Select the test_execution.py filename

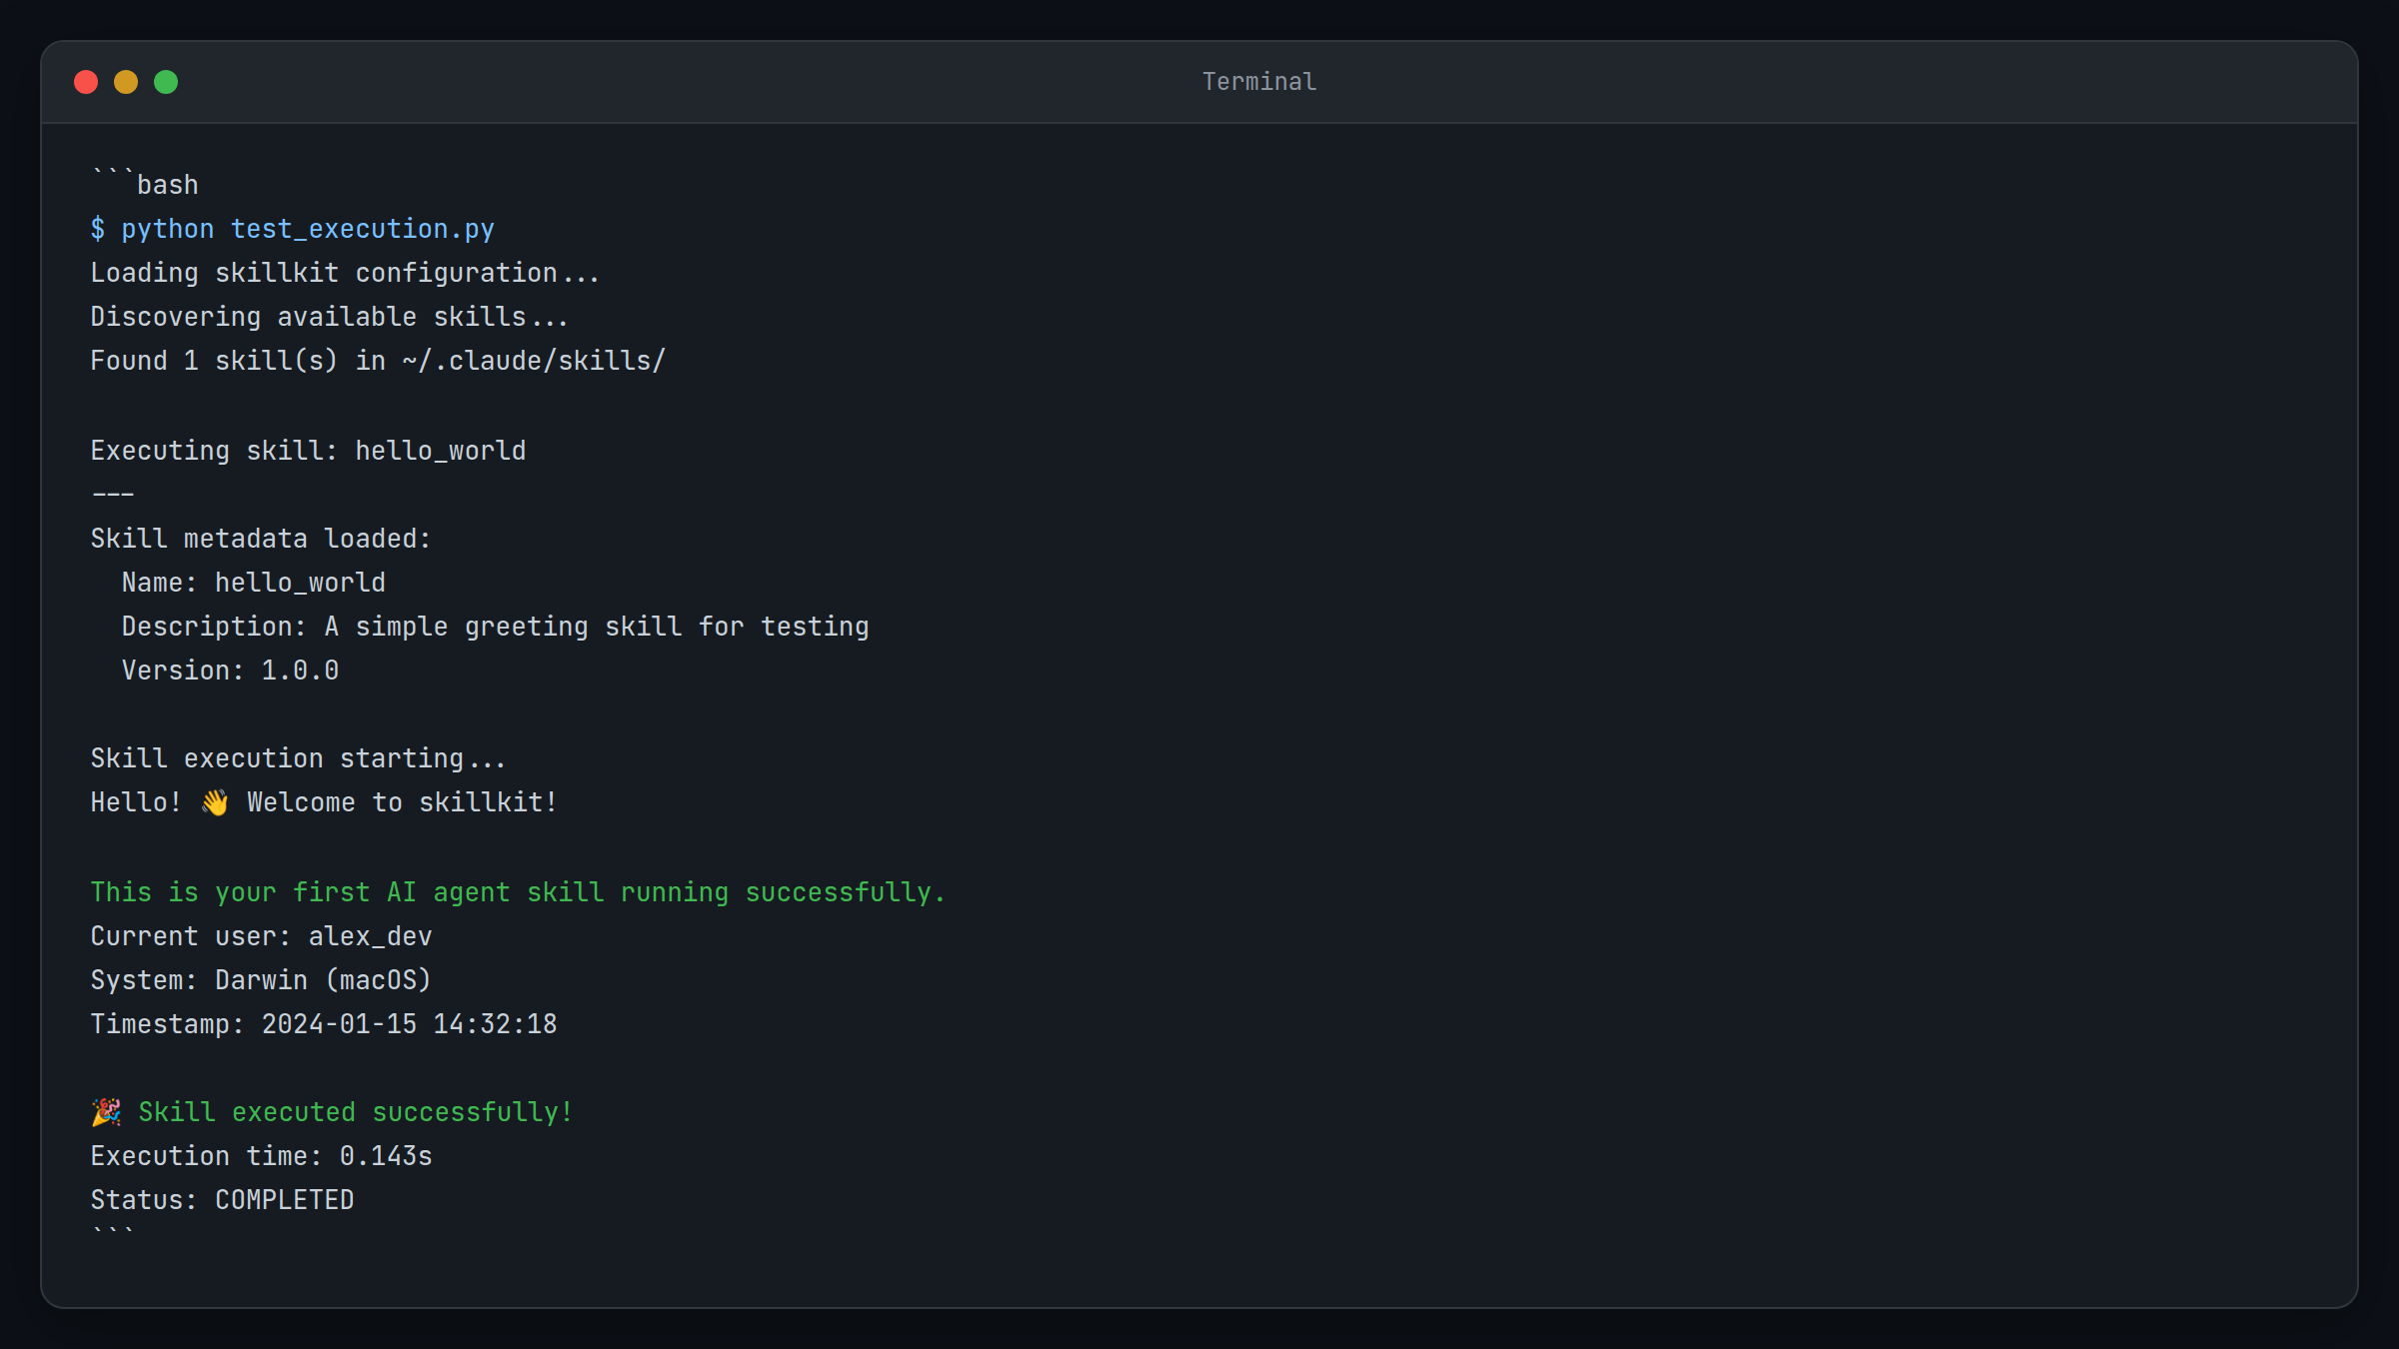[361, 229]
